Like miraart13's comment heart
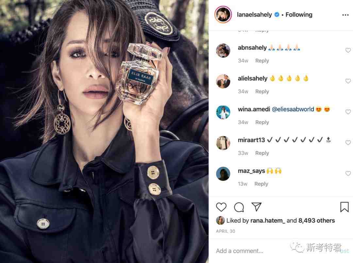Screen dimensions: 353x263 (x=348, y=143)
